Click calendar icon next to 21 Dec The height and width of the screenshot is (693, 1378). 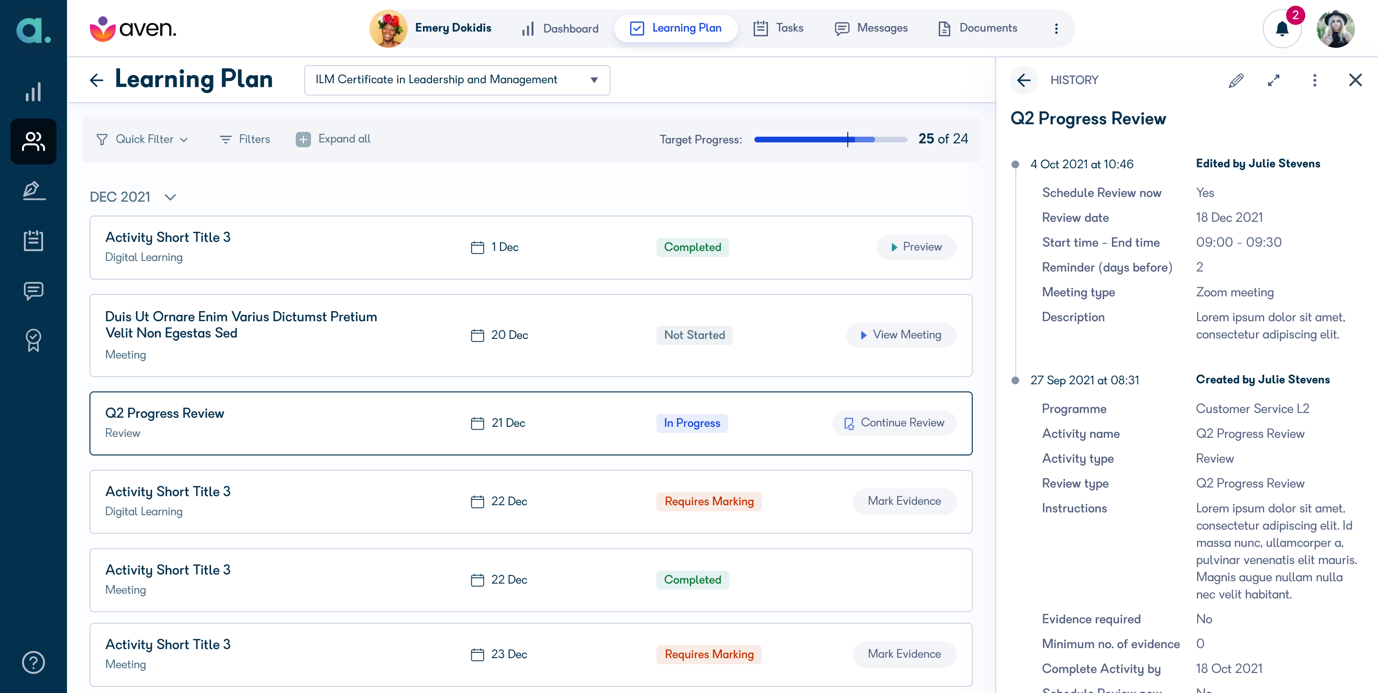[477, 423]
